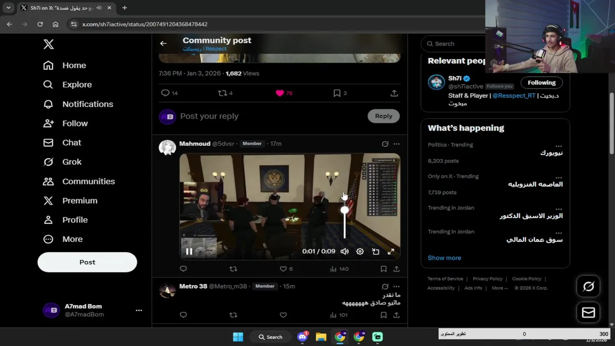Toggle video picture-in-picture
The height and width of the screenshot is (346, 615).
tap(376, 251)
